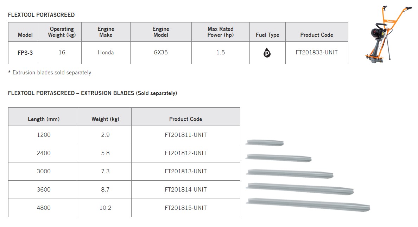Click the shortest 1200 mm blade image

[265, 143]
